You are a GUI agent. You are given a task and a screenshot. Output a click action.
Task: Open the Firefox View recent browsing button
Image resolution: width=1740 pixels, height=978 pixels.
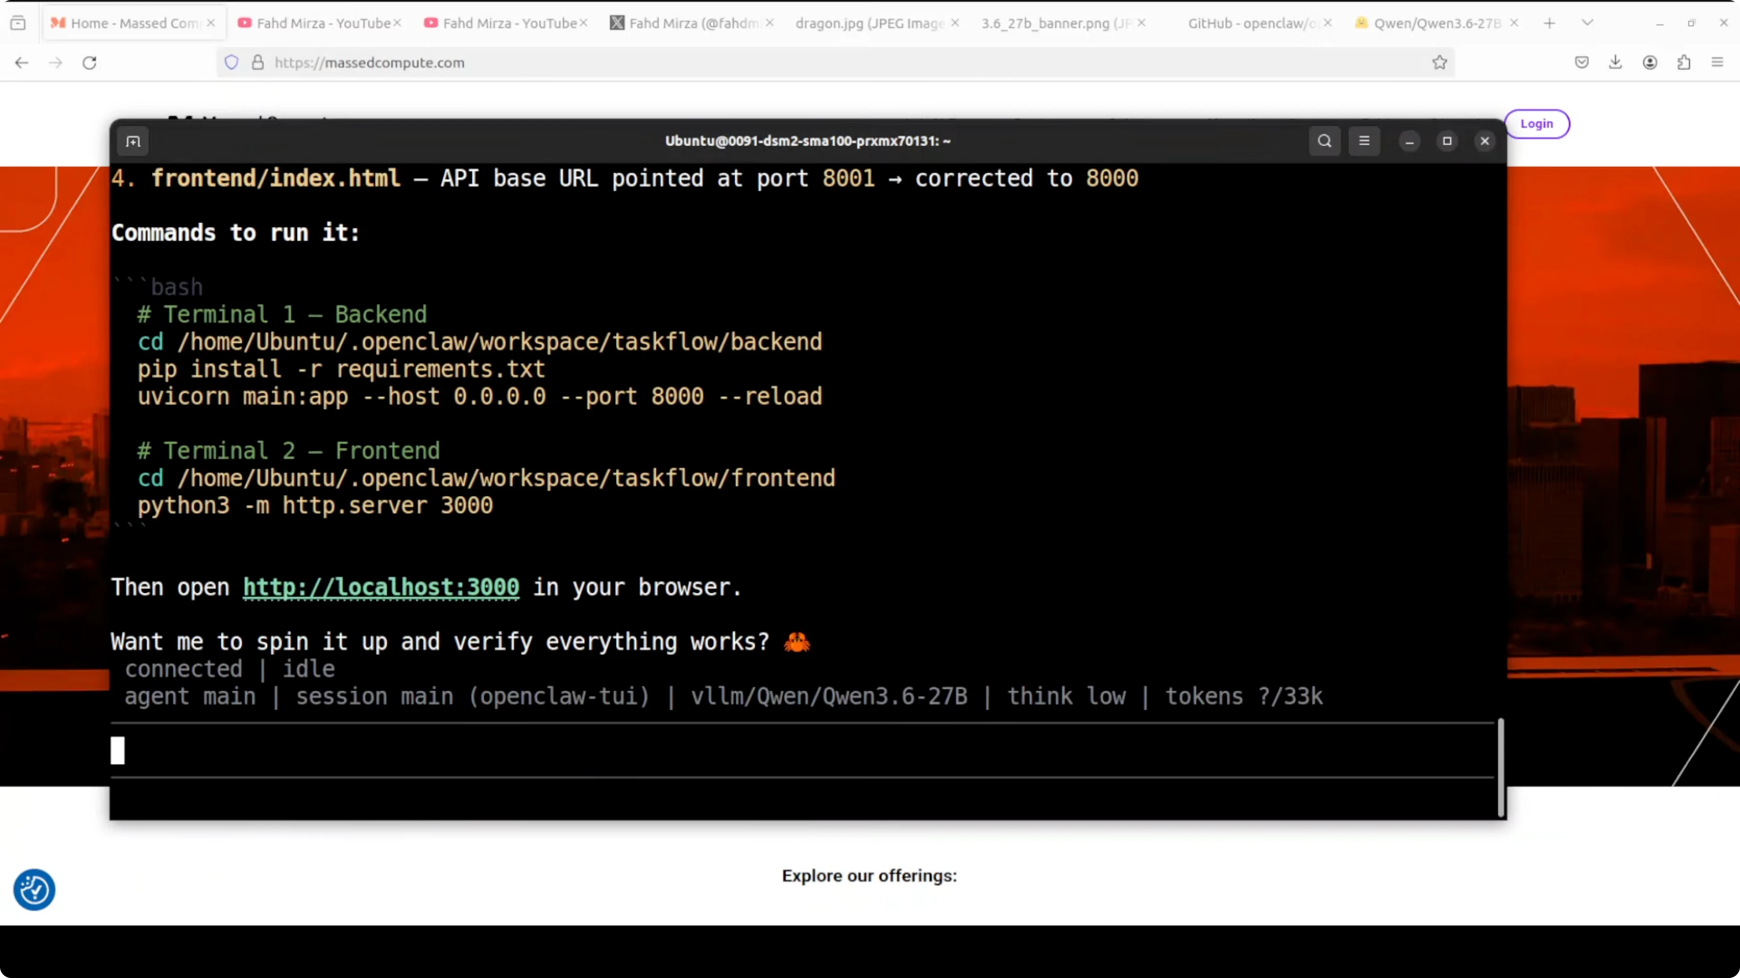tap(18, 23)
